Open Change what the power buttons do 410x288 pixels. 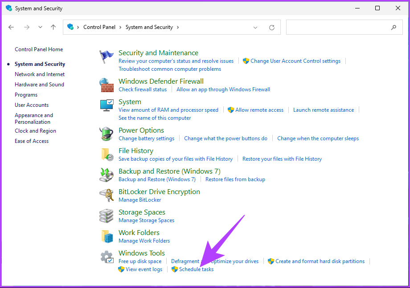[x=225, y=138]
